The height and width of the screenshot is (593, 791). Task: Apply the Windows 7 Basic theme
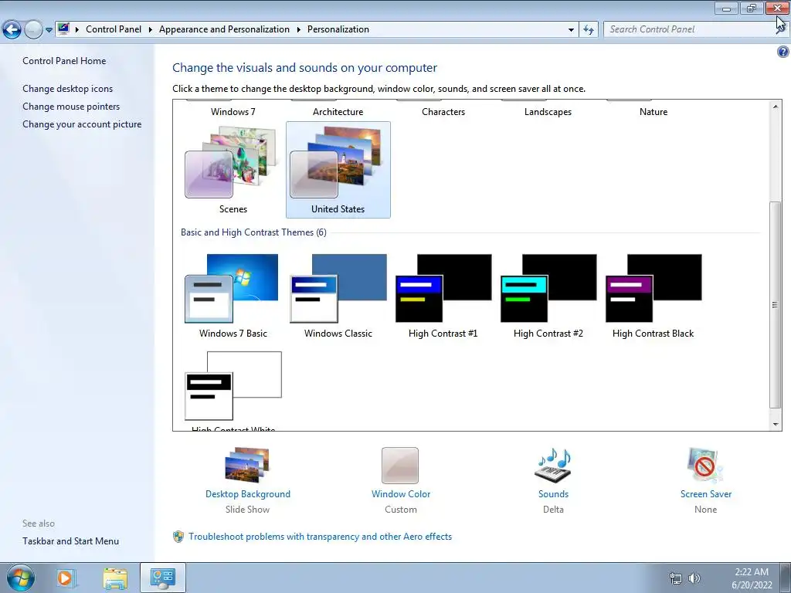click(x=233, y=295)
